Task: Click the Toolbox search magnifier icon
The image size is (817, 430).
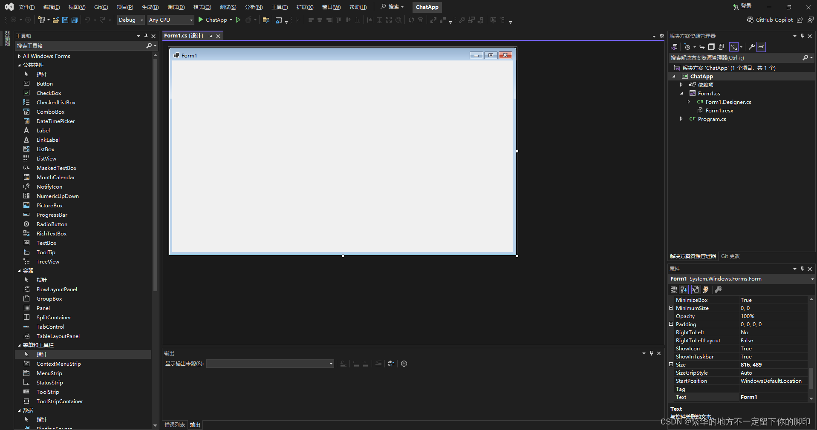Action: click(149, 46)
